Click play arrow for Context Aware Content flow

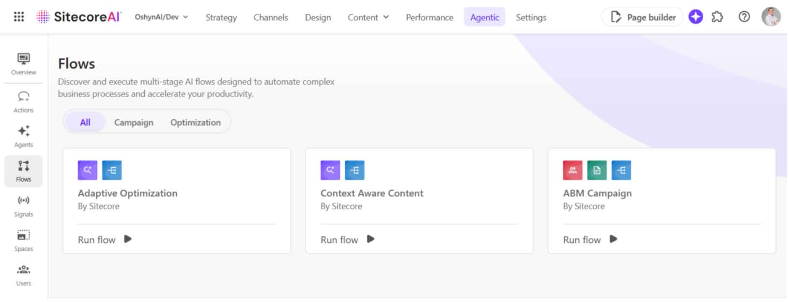pyautogui.click(x=371, y=239)
